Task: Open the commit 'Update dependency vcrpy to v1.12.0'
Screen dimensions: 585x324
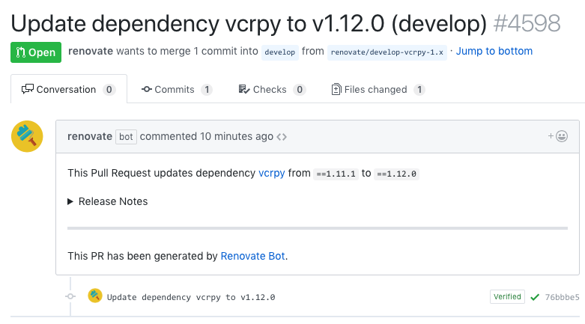Action: (x=191, y=297)
